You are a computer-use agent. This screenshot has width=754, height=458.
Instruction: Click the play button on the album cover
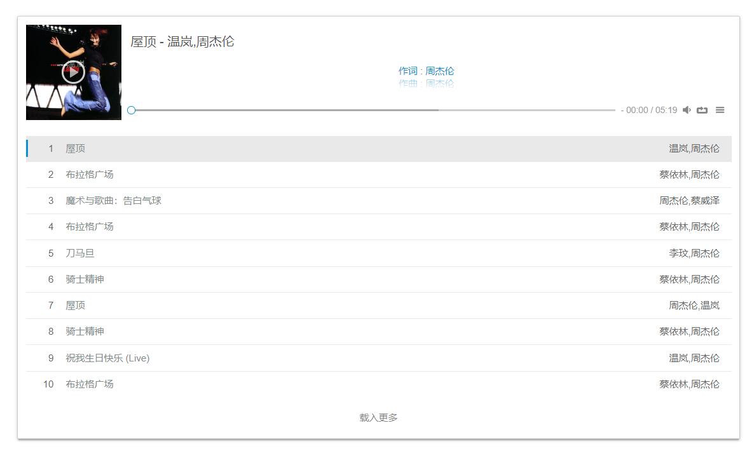coord(73,72)
